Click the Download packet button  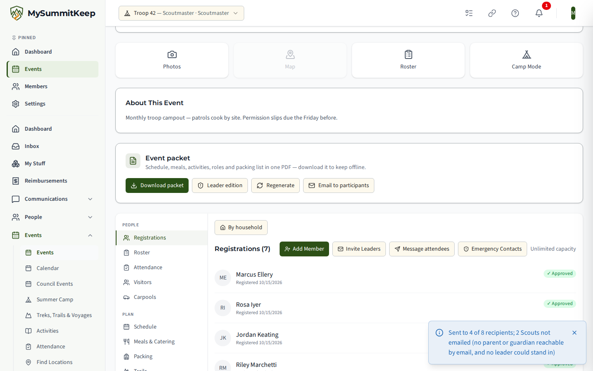click(x=157, y=185)
